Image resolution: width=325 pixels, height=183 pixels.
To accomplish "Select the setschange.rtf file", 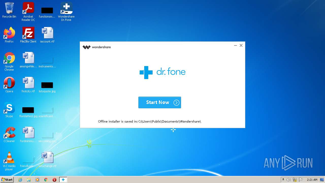I will tap(47, 160).
